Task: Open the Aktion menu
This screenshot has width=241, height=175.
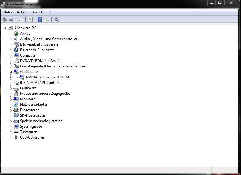Action: pyautogui.click(x=22, y=12)
